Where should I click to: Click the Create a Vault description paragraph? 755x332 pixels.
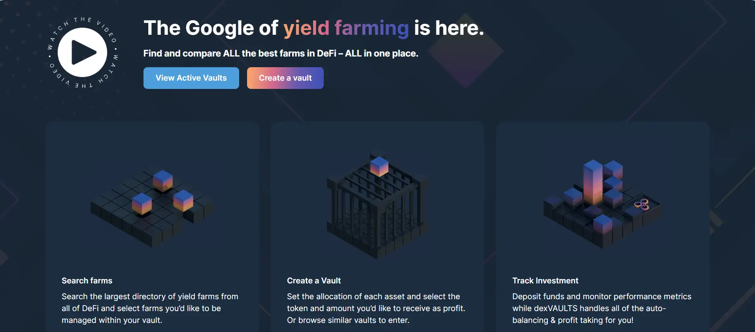pos(376,308)
